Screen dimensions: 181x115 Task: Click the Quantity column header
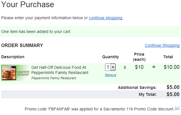pyautogui.click(x=110, y=57)
